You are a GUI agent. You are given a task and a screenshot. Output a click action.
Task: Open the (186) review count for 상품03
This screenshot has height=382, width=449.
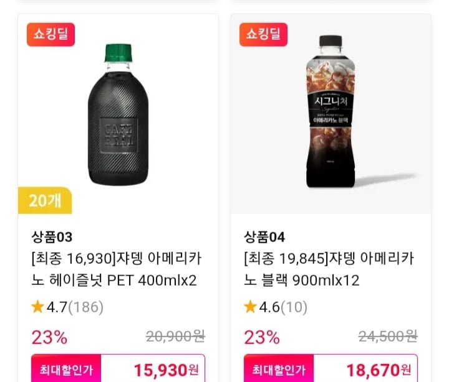pos(86,307)
